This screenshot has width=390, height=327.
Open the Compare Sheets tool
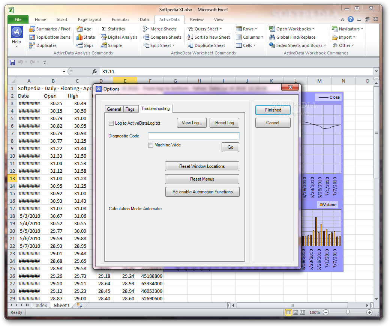pos(162,37)
